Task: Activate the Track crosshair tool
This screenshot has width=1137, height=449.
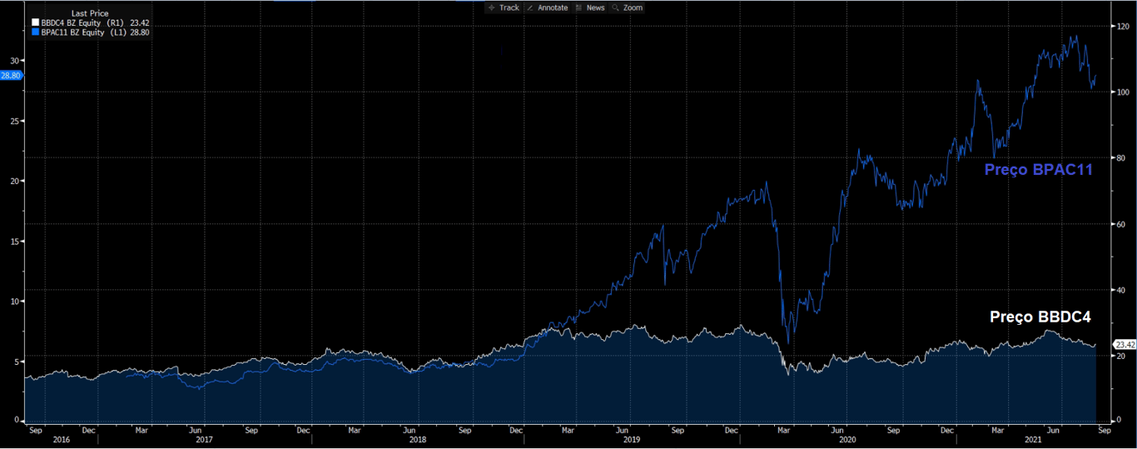Action: pos(504,7)
